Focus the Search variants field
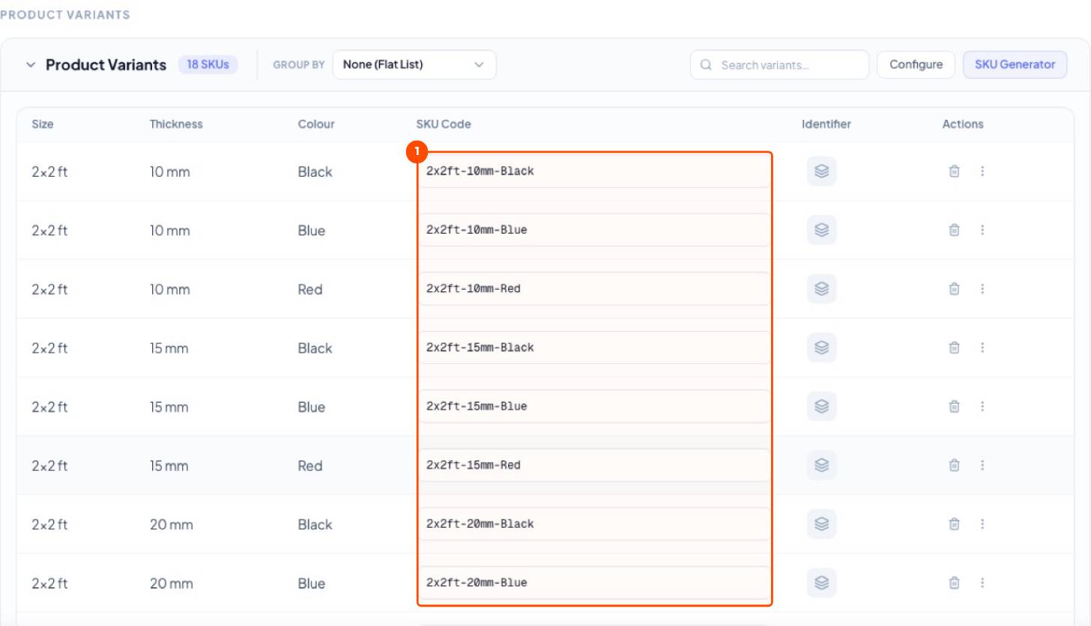Viewport: 1091px width, 626px height. click(779, 64)
